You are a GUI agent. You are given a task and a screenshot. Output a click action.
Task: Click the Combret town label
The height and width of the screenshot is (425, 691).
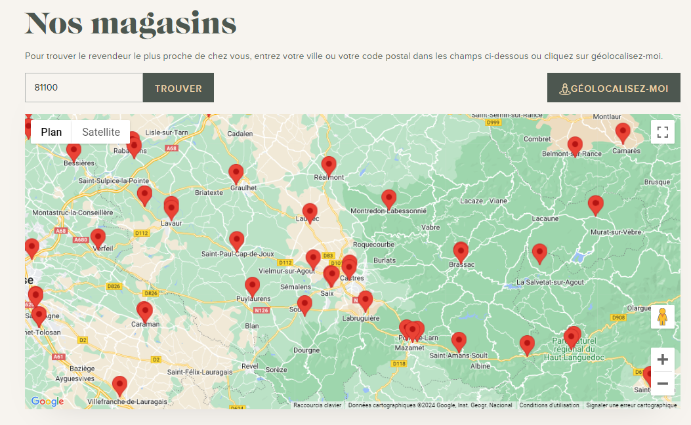pos(537,139)
